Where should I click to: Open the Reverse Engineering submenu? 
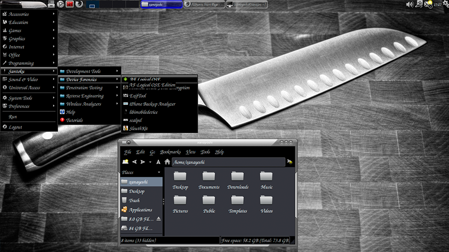coord(90,96)
